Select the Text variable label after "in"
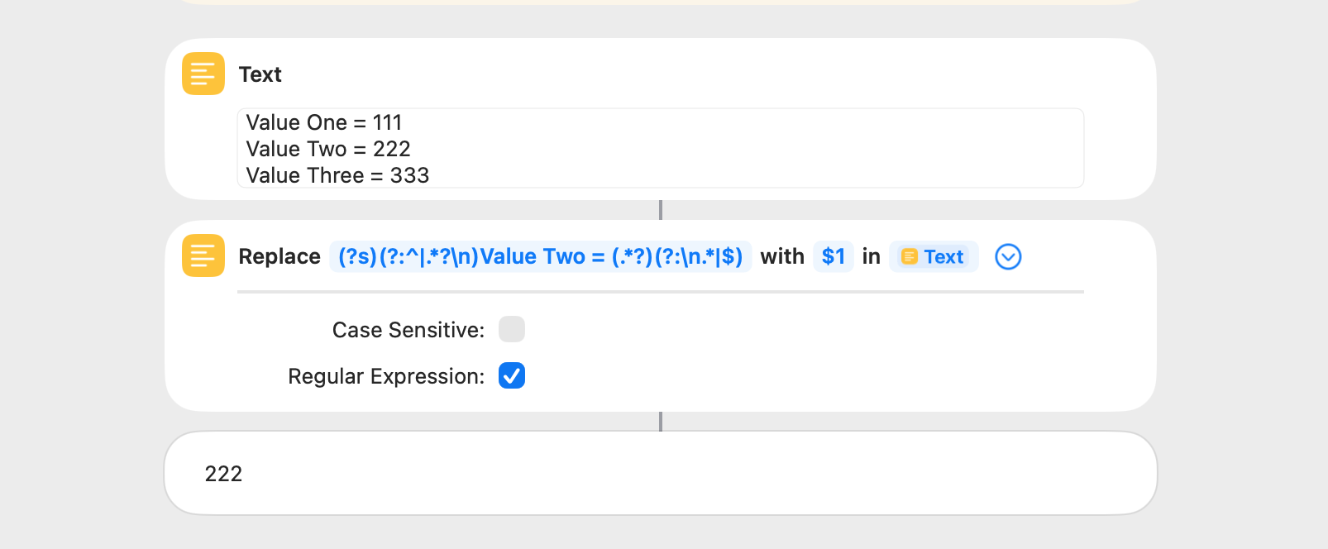 pos(943,257)
